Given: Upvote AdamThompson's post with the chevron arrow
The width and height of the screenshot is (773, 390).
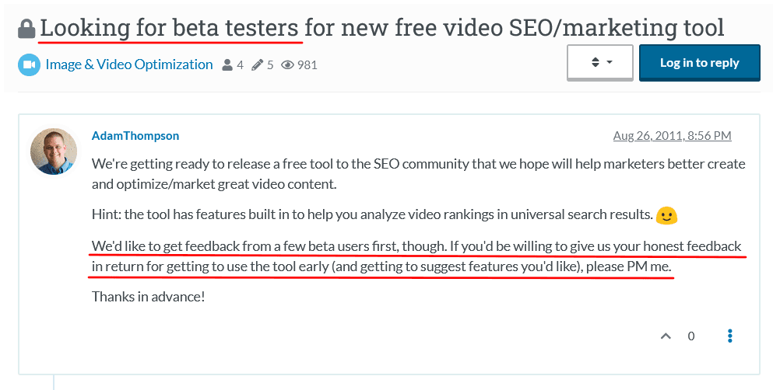Looking at the screenshot, I should (x=666, y=336).
